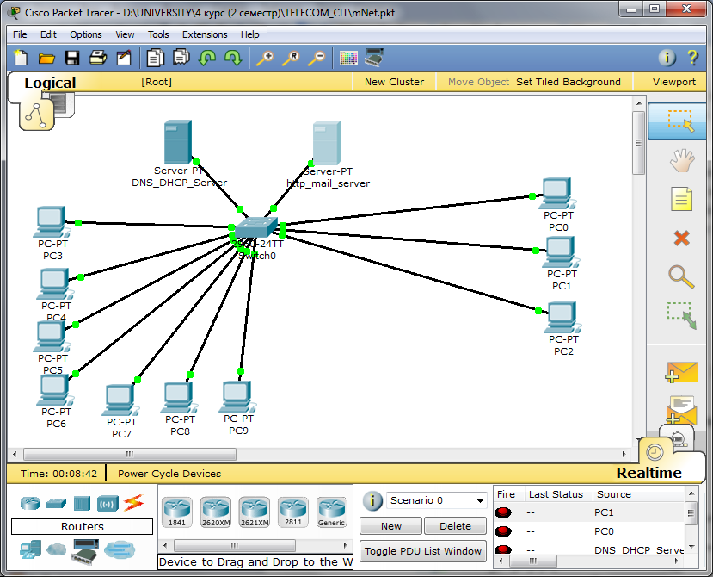Open the Extensions menu
The height and width of the screenshot is (577, 713).
pos(205,34)
